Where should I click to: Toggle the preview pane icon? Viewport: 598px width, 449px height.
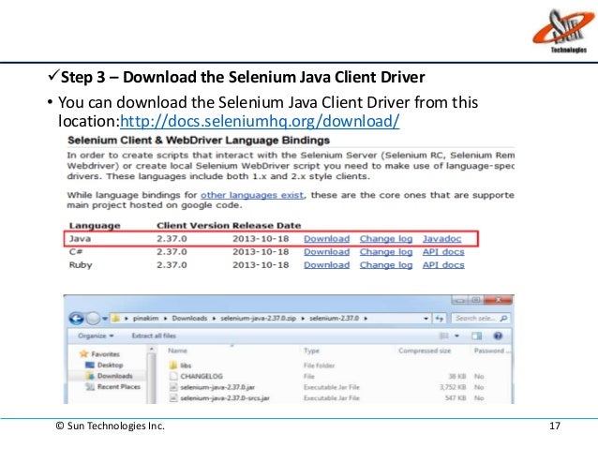[x=476, y=337]
